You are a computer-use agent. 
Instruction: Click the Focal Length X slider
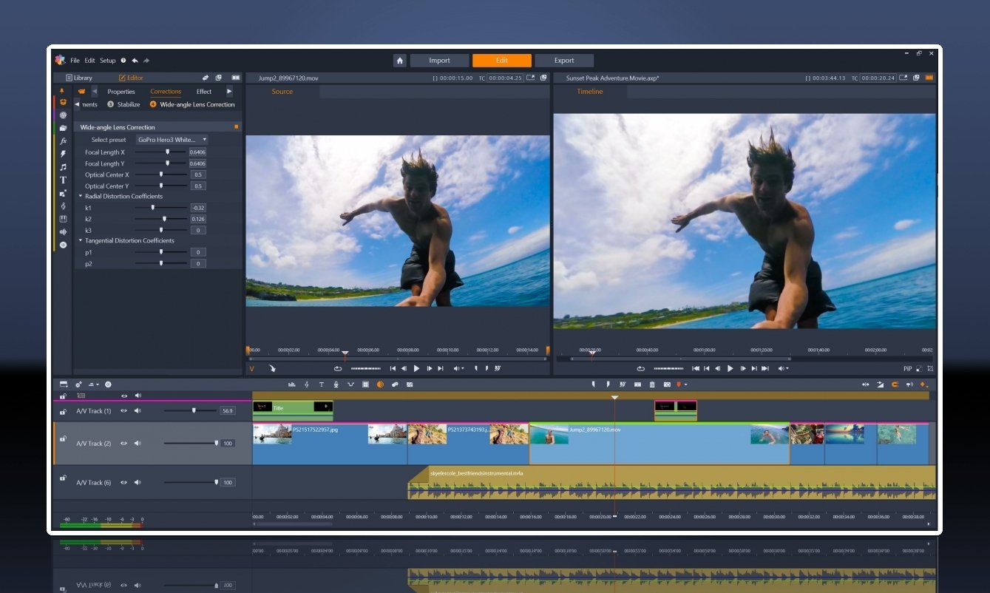[167, 152]
